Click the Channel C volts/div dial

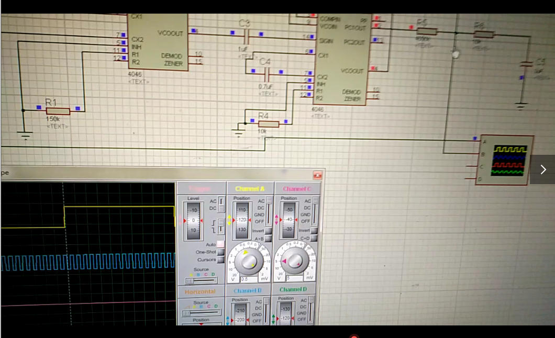click(x=294, y=261)
